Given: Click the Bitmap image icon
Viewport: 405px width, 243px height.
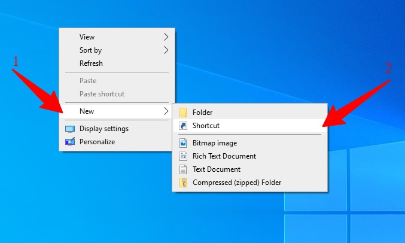Looking at the screenshot, I should pos(183,143).
